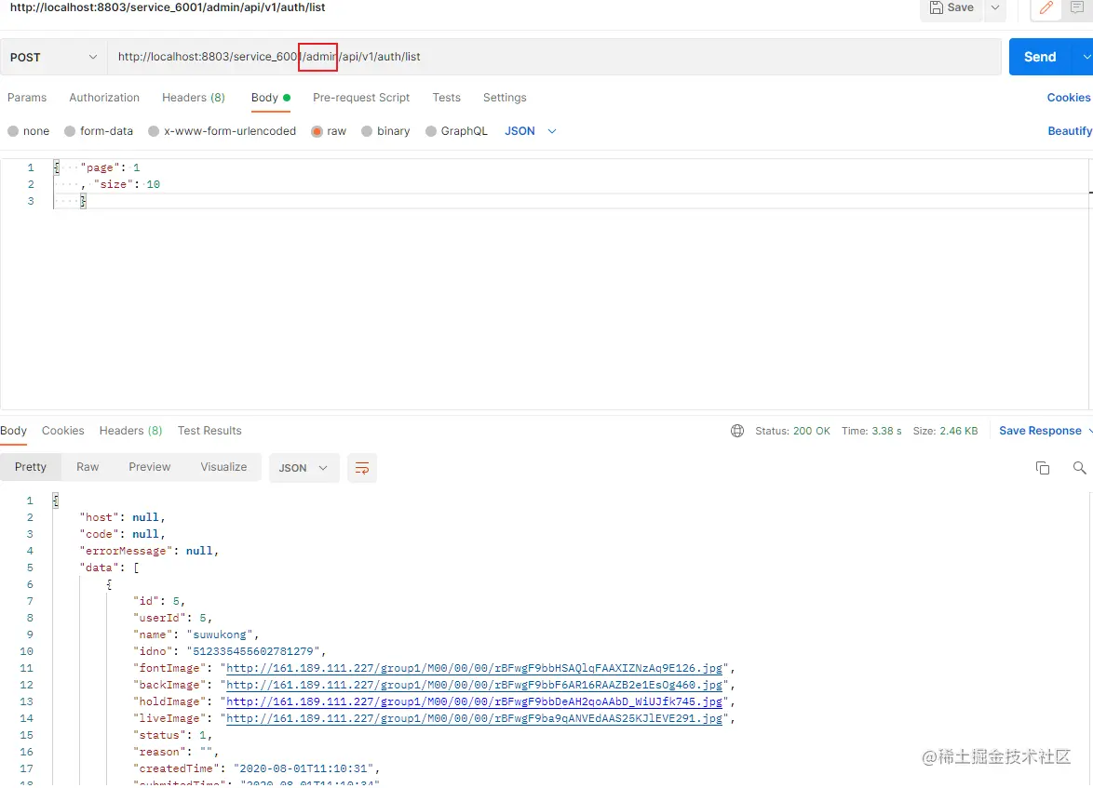Select the raw radio button
Viewport: 1093px width, 788px height.
click(317, 131)
